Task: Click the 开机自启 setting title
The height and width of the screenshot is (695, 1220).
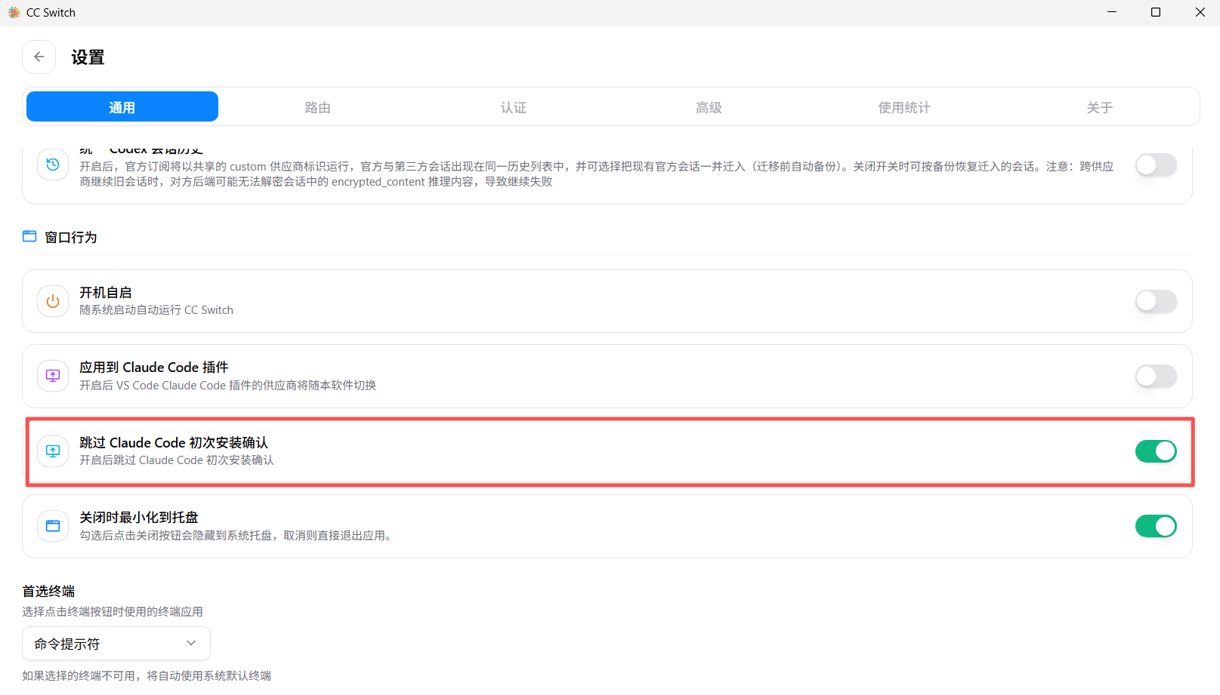Action: coord(106,292)
